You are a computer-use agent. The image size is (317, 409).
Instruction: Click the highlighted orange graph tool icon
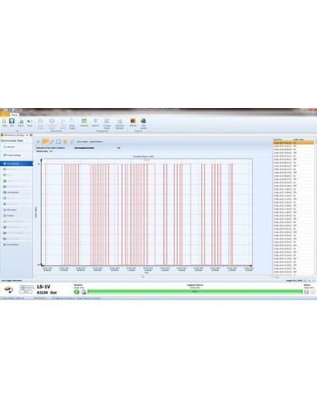pyautogui.click(x=46, y=141)
